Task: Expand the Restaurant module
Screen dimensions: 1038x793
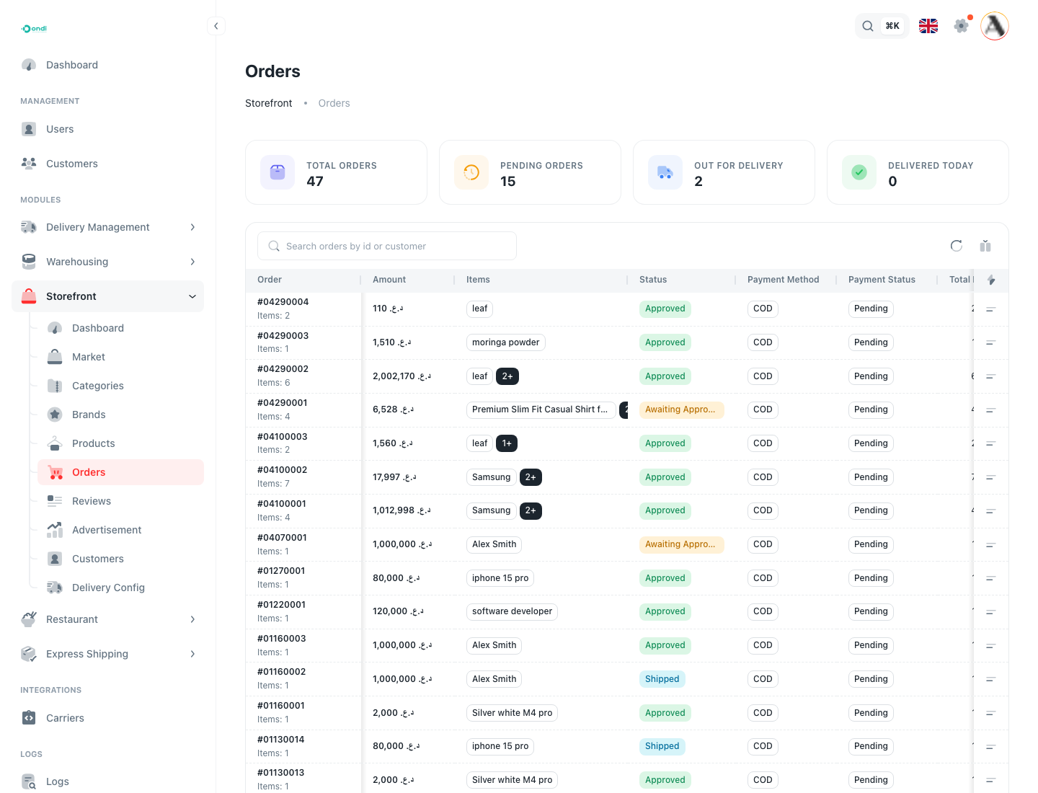Action: click(107, 619)
